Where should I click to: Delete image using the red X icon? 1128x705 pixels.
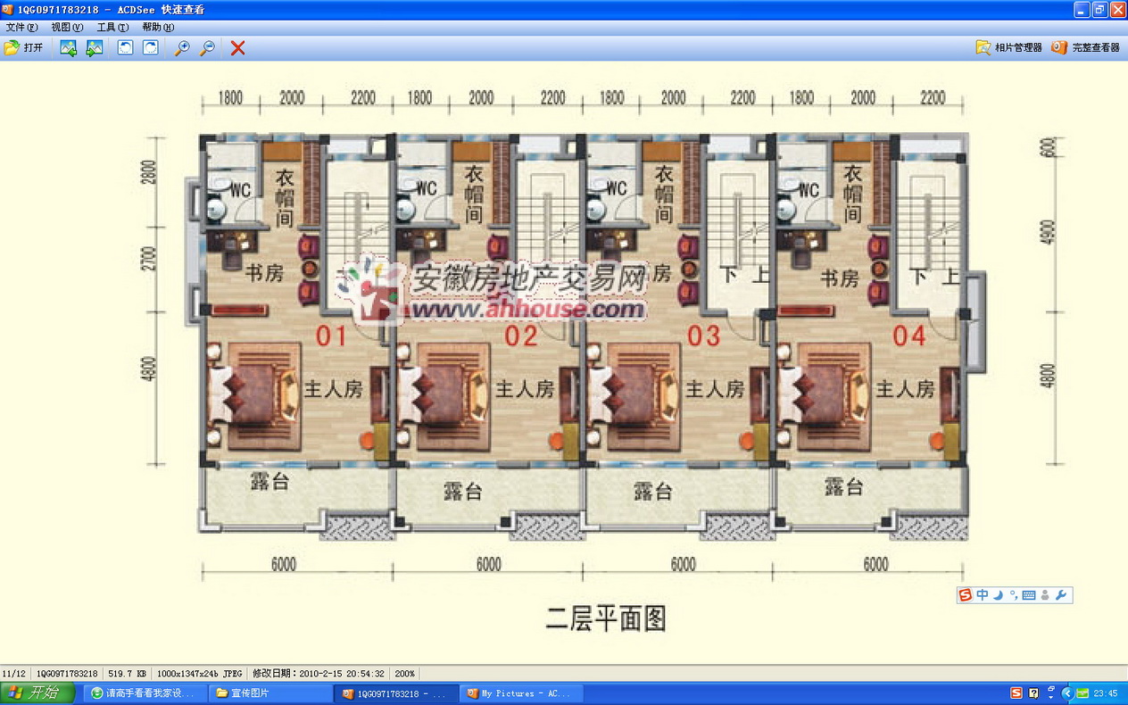click(237, 48)
